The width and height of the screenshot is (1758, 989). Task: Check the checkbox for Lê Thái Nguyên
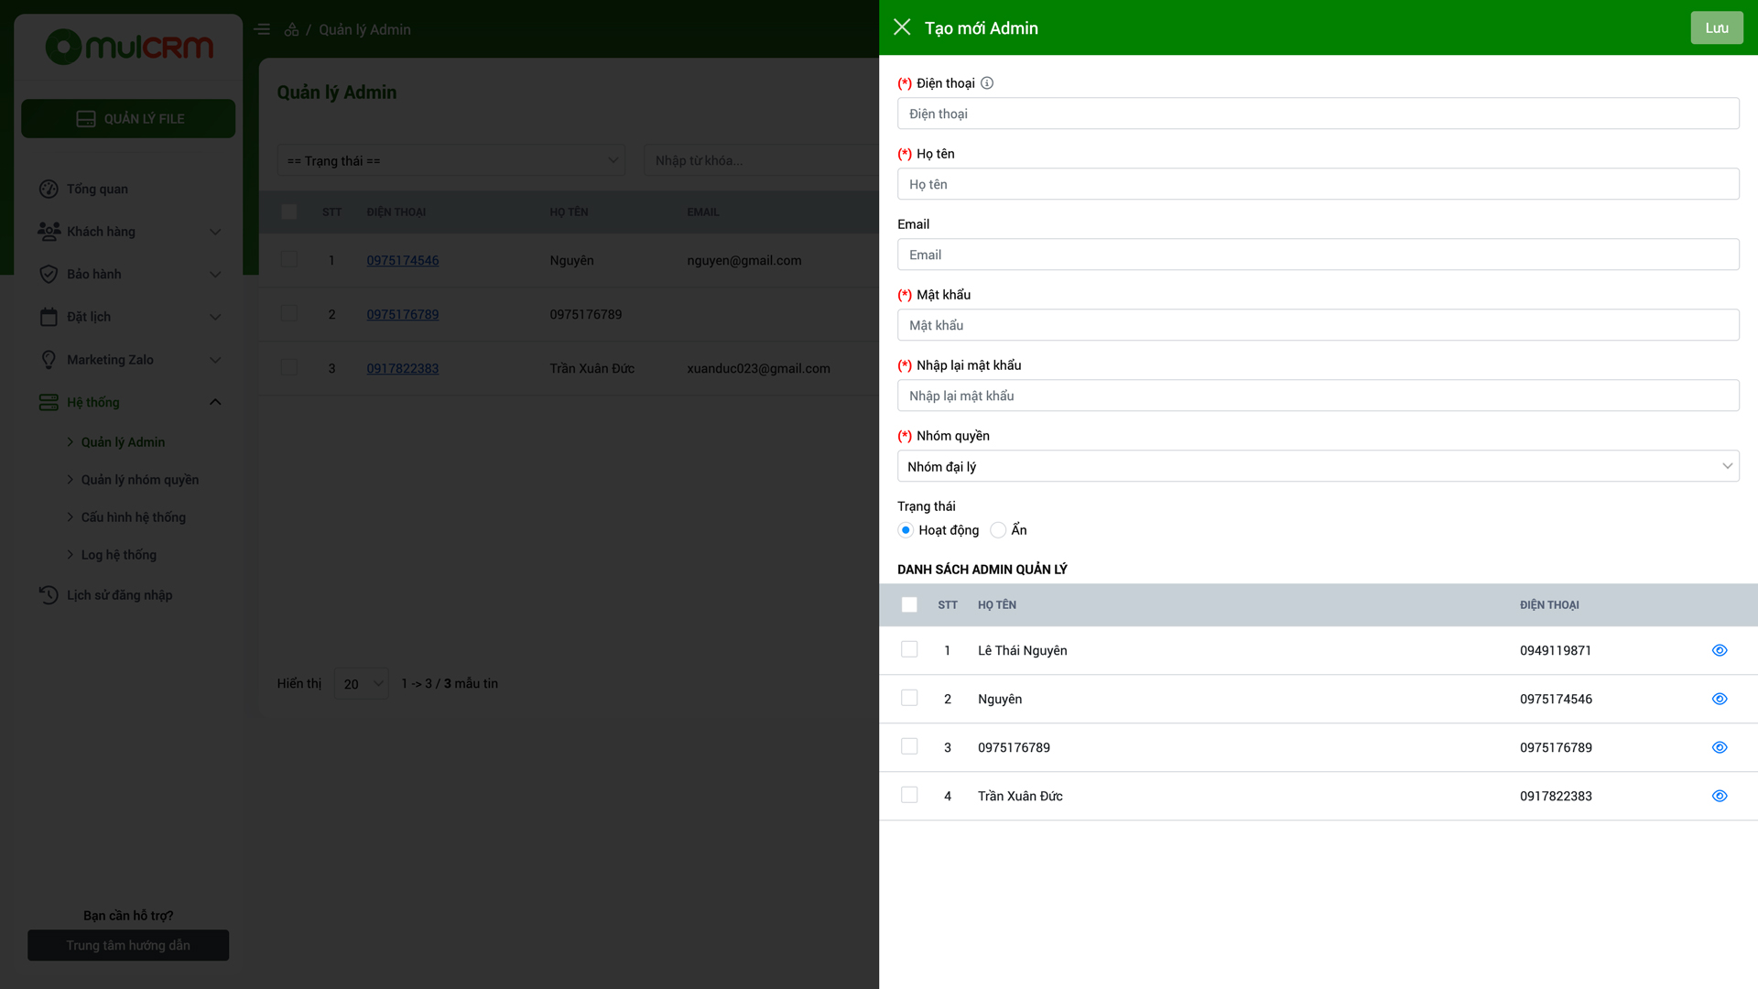[909, 649]
